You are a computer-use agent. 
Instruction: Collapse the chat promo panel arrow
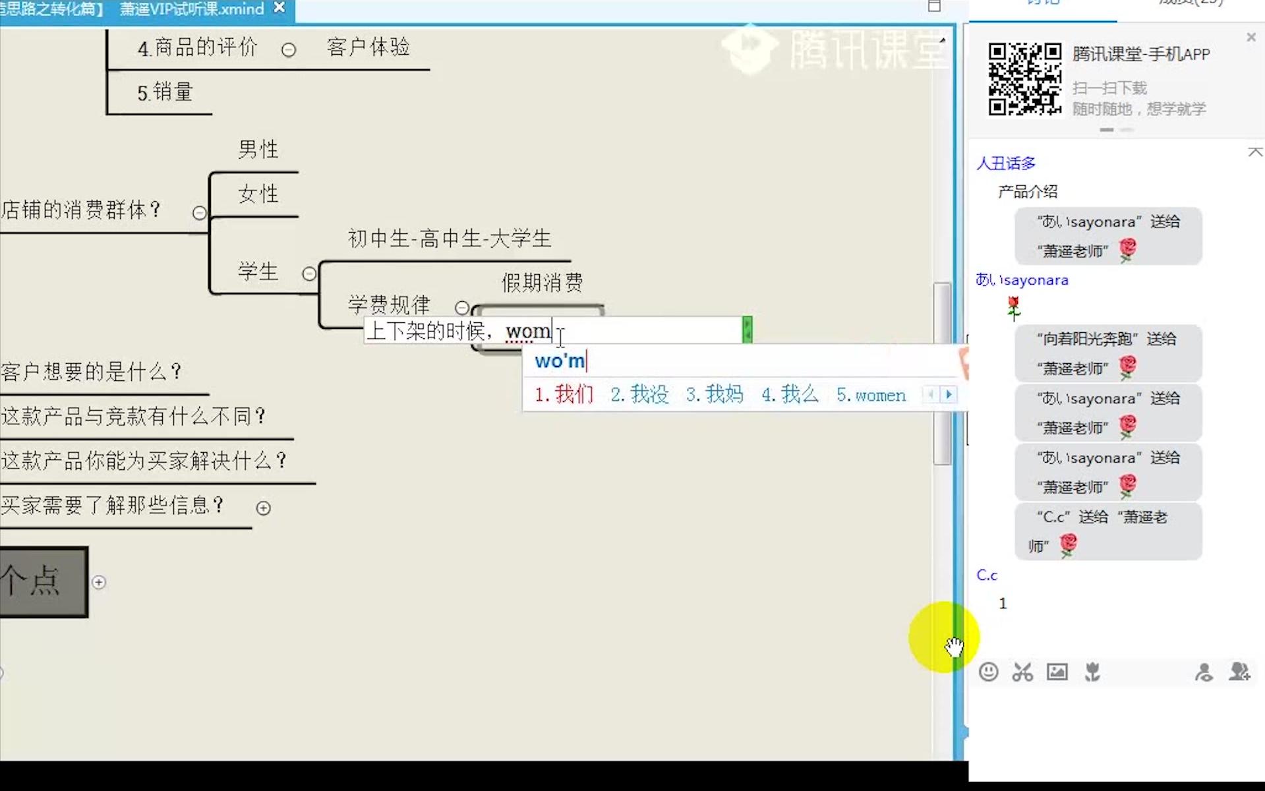(x=1255, y=152)
